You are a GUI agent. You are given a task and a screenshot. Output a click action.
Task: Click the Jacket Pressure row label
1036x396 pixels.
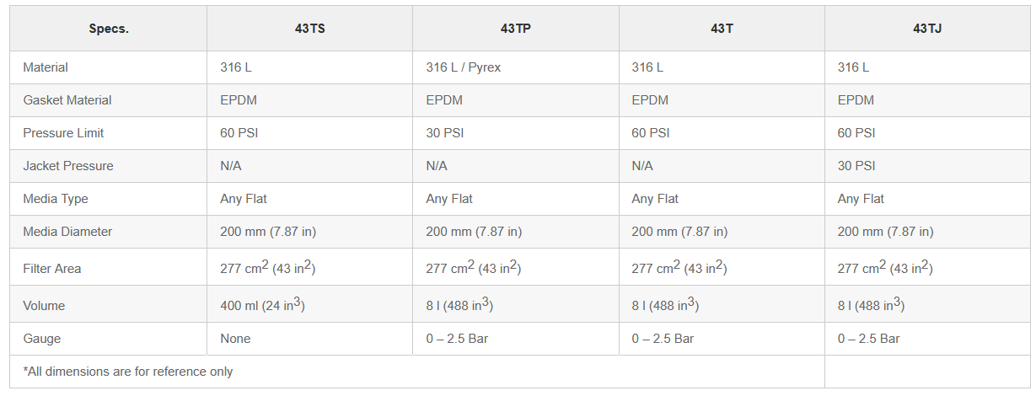coord(68,166)
